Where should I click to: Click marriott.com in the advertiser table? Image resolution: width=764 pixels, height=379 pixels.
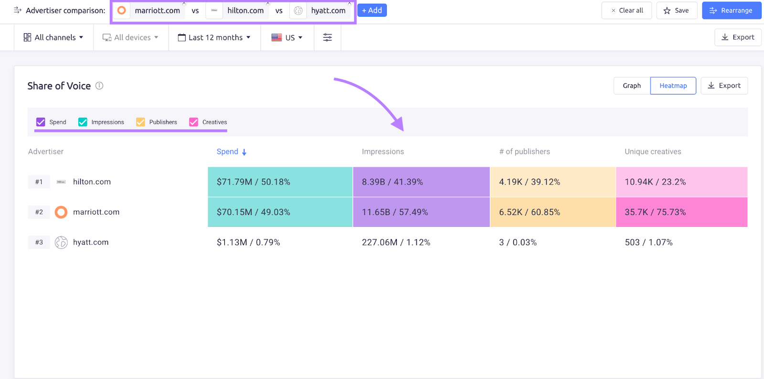coord(96,212)
